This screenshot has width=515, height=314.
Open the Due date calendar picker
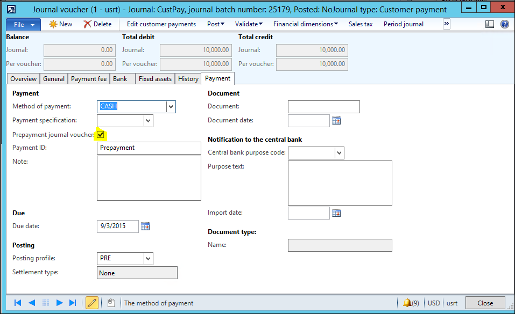[x=145, y=226]
